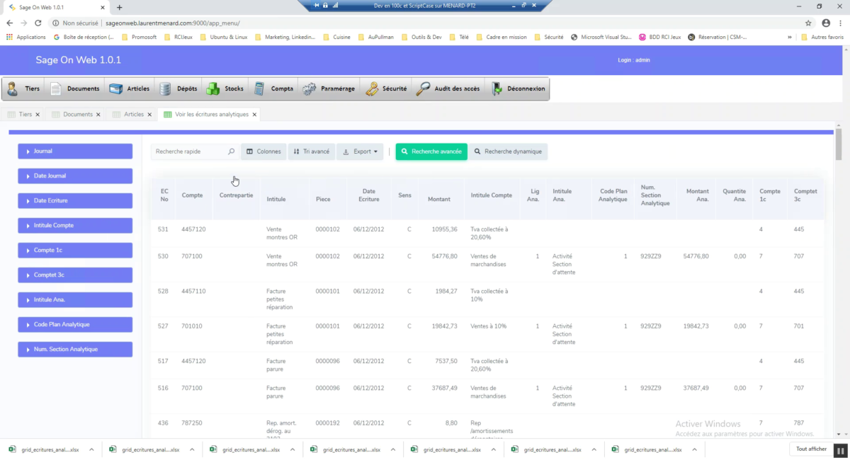
Task: Expand the Date Ecriture filter section
Action: point(74,200)
